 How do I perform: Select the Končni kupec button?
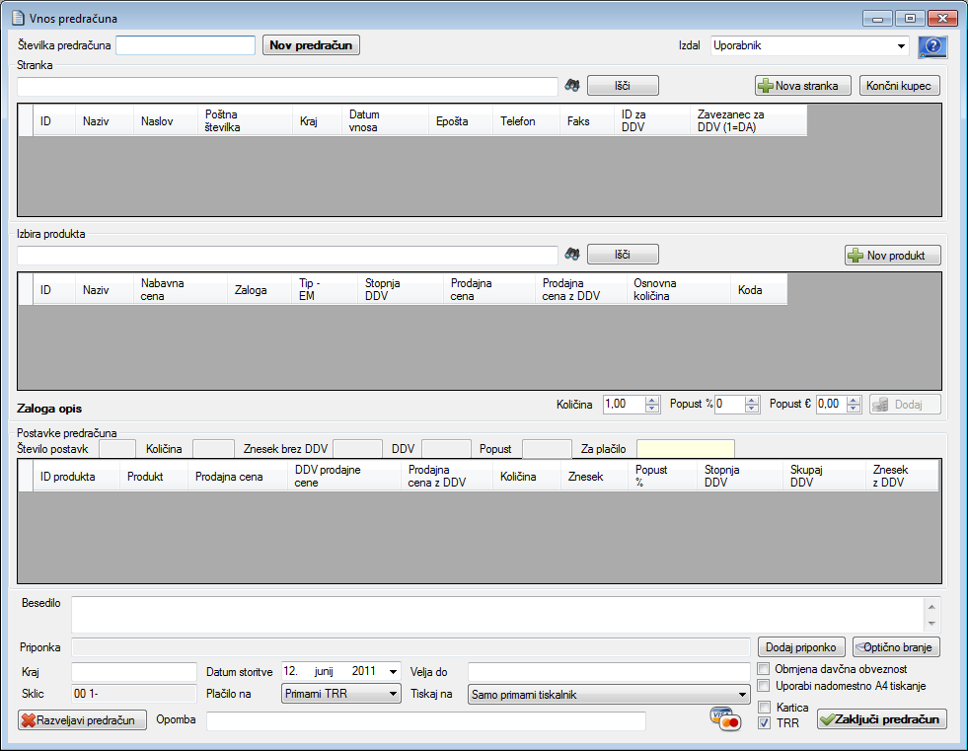pyautogui.click(x=900, y=85)
